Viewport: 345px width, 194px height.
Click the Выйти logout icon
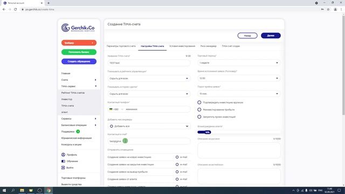63,168
